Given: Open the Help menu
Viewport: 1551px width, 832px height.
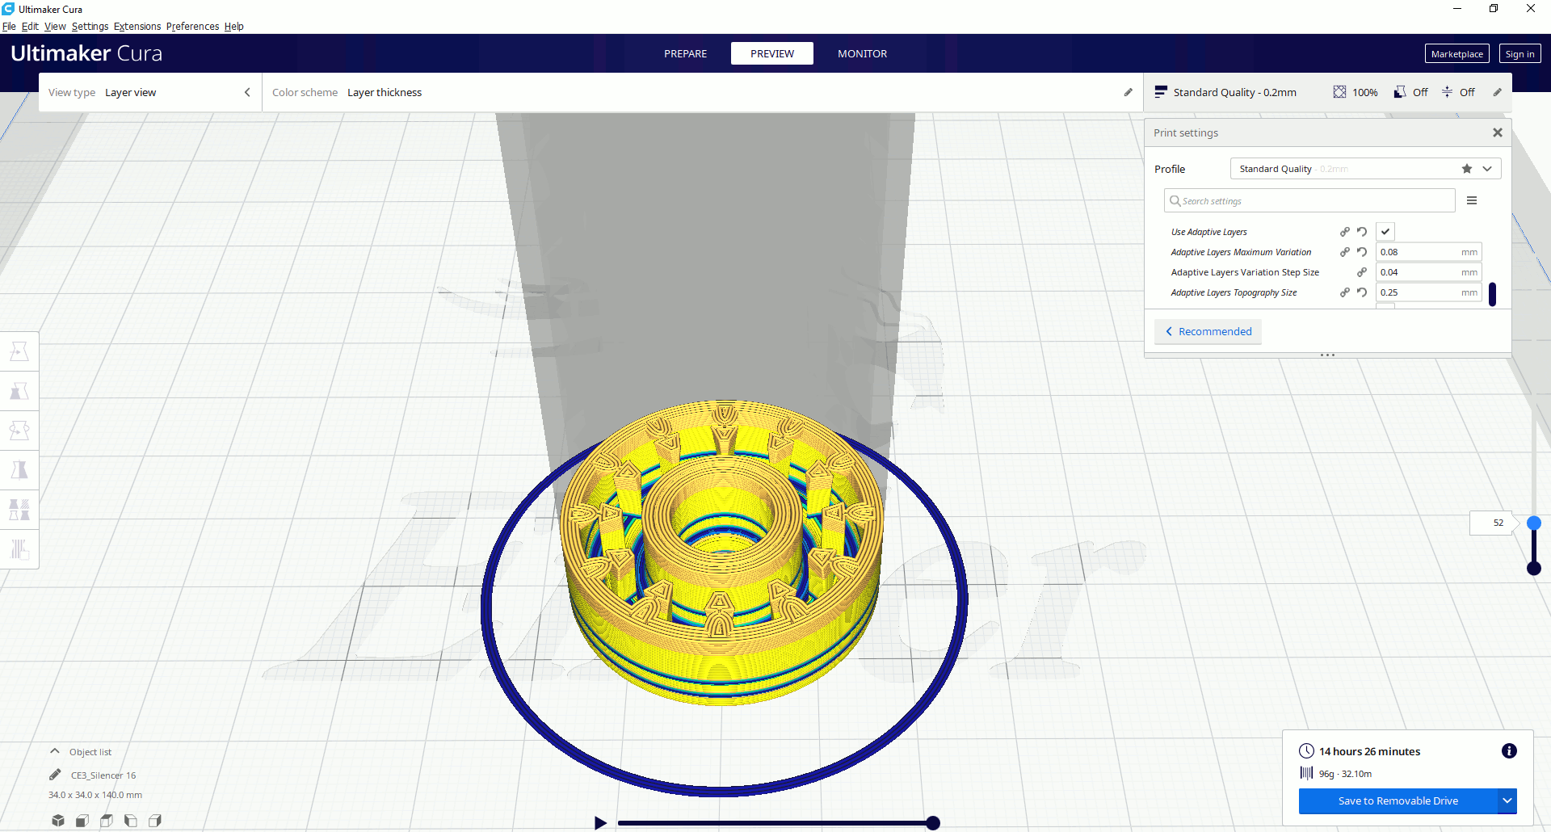Looking at the screenshot, I should 234,27.
